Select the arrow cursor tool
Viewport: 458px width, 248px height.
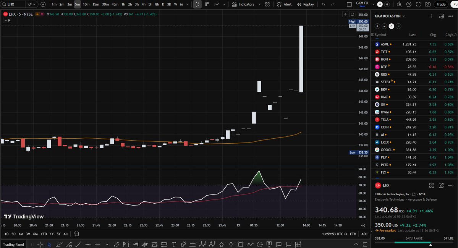coord(49,245)
